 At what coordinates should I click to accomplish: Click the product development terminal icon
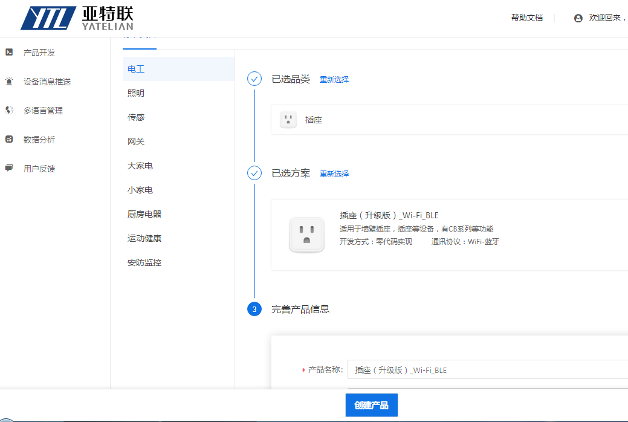point(9,53)
